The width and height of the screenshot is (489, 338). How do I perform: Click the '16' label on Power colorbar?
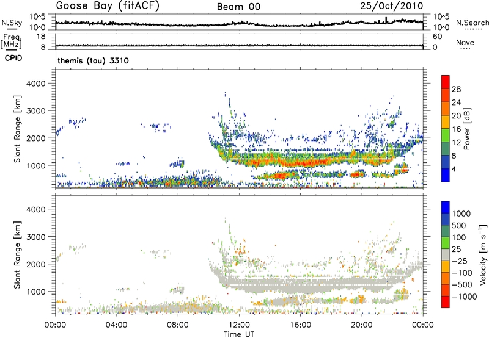click(x=456, y=129)
